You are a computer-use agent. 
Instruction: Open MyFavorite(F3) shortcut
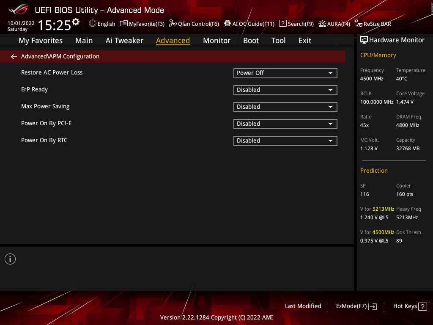[x=142, y=24]
